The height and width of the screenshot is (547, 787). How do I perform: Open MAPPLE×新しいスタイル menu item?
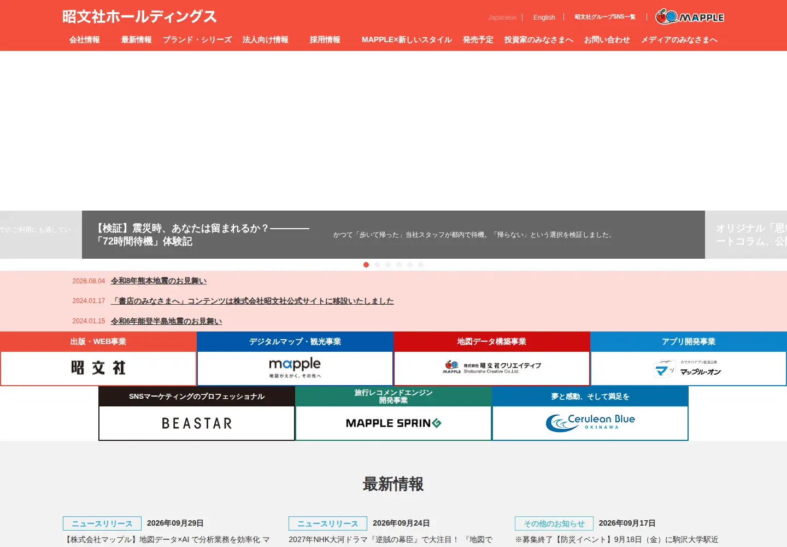click(x=407, y=39)
